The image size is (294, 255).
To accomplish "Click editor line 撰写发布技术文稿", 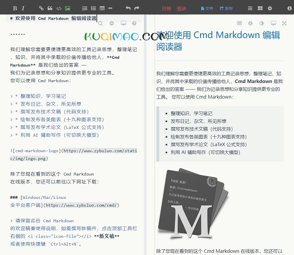I will [50, 112].
